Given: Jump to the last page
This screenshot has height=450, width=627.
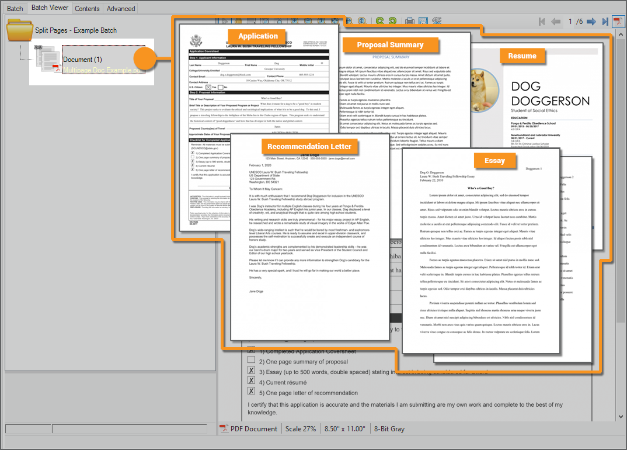Looking at the screenshot, I should [x=605, y=22].
